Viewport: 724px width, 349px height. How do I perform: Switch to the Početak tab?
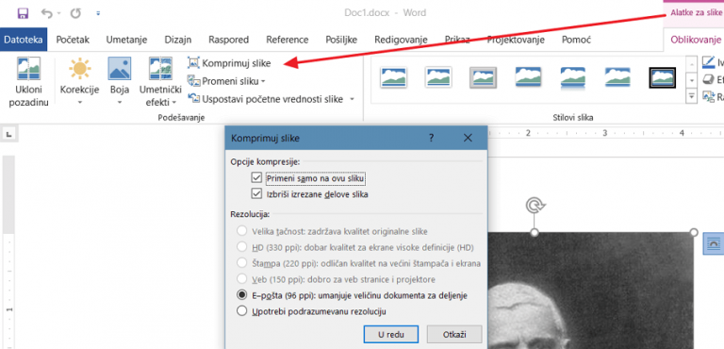pyautogui.click(x=73, y=40)
